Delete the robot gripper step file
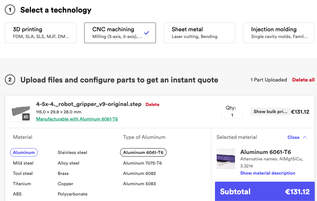 152,105
